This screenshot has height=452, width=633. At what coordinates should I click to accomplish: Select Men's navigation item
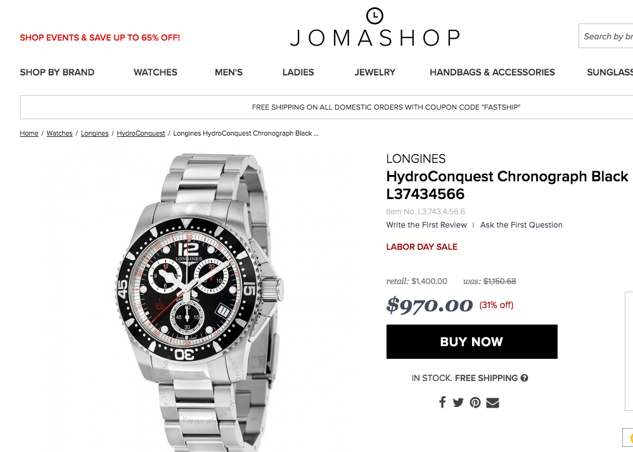[x=229, y=72]
